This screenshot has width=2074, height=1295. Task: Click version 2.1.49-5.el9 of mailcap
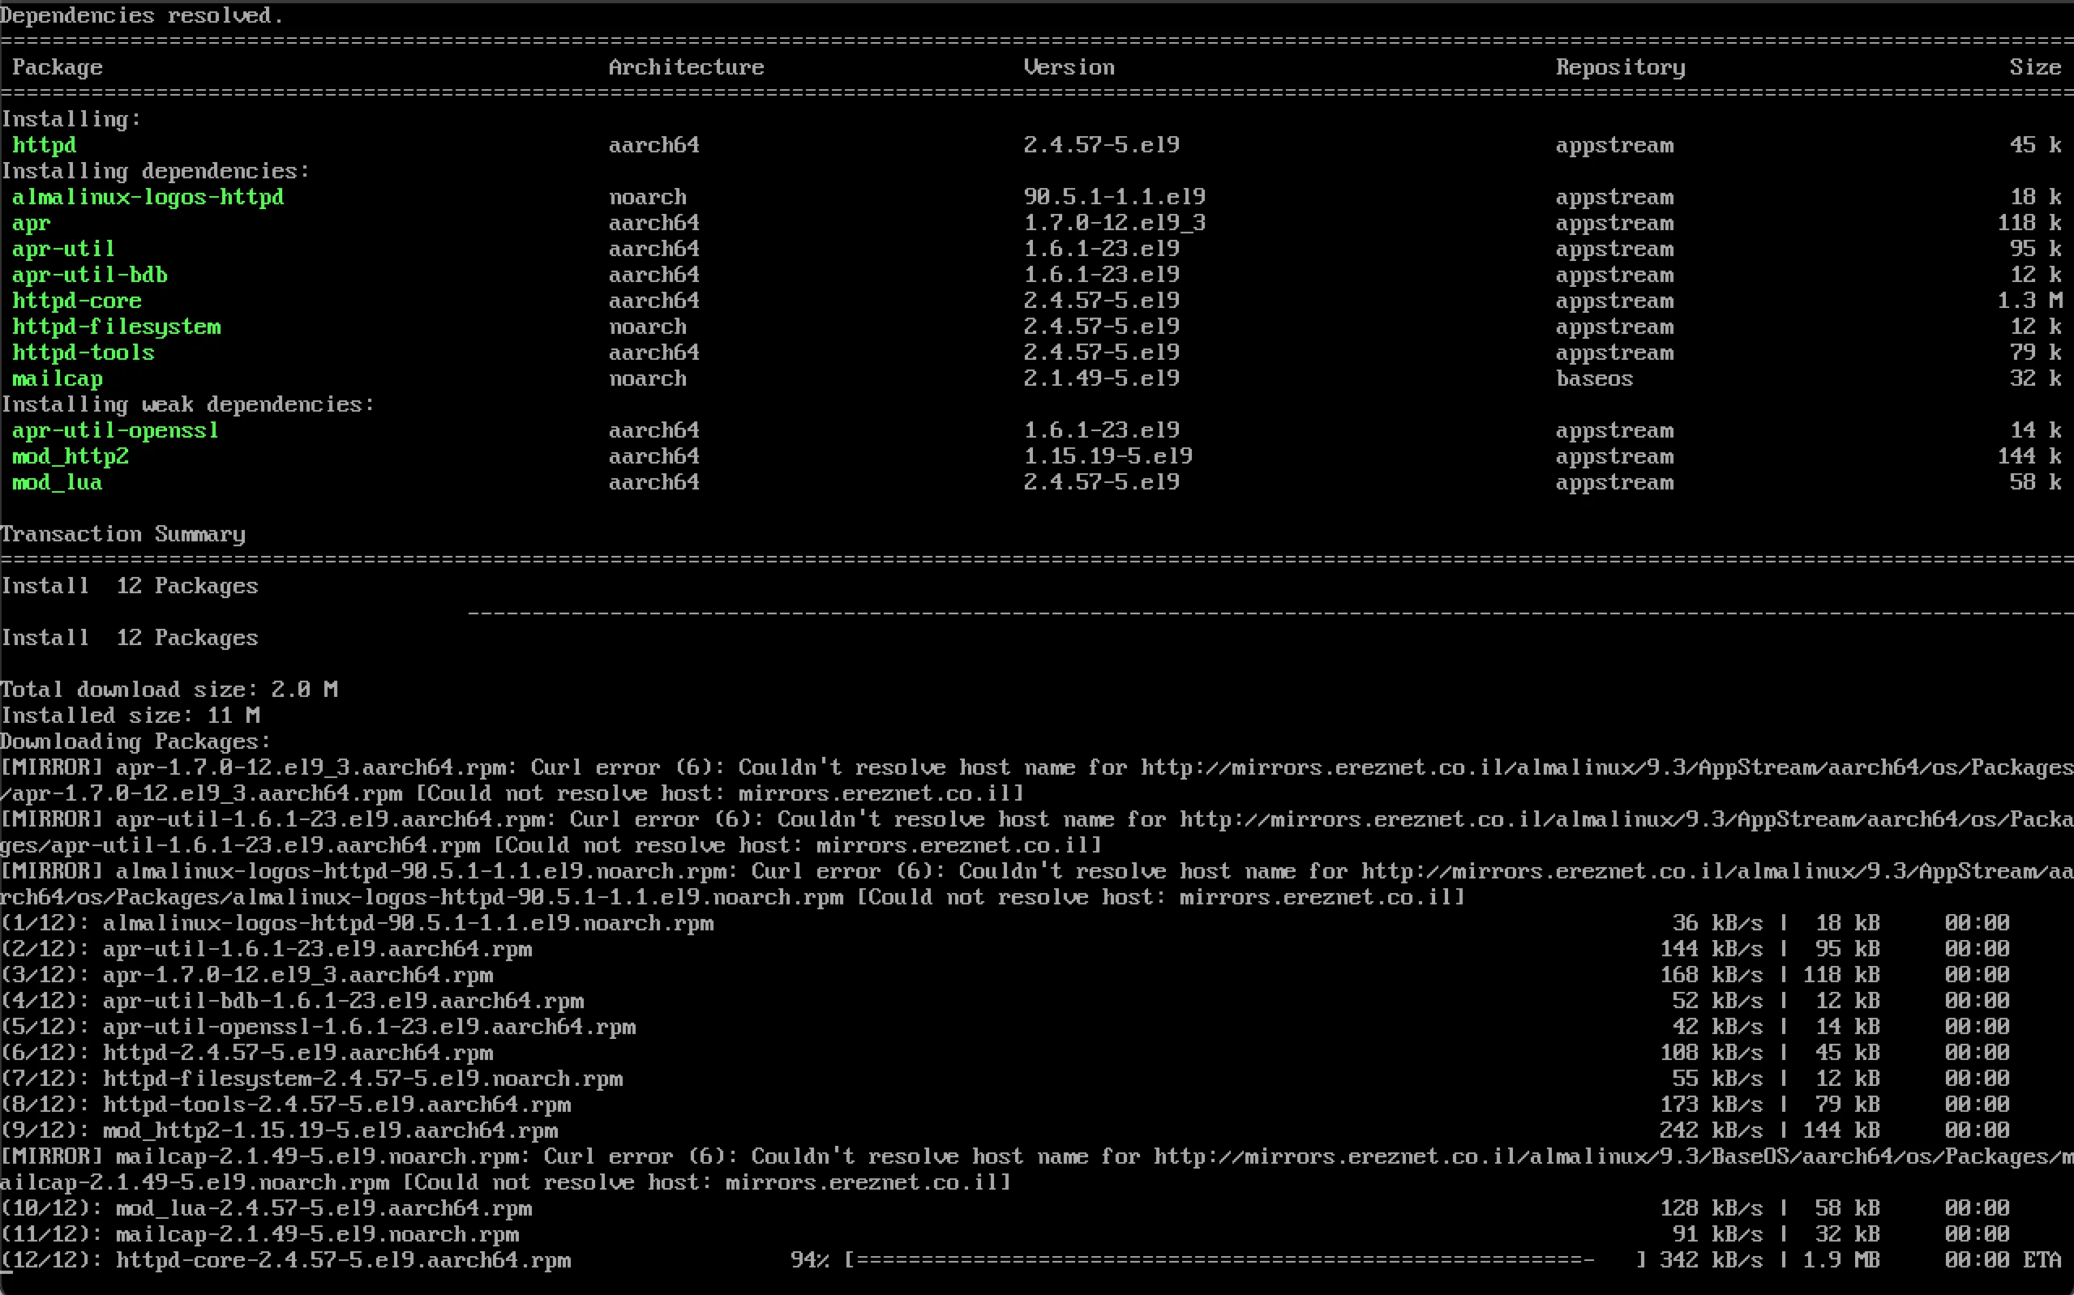1102,378
